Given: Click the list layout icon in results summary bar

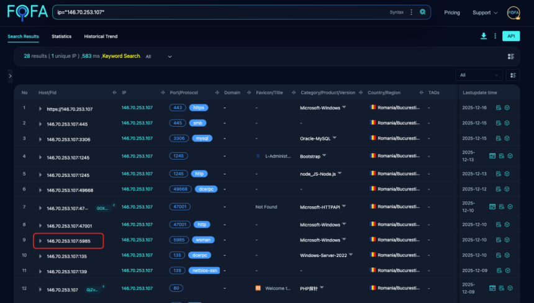Looking at the screenshot, I should tap(511, 57).
